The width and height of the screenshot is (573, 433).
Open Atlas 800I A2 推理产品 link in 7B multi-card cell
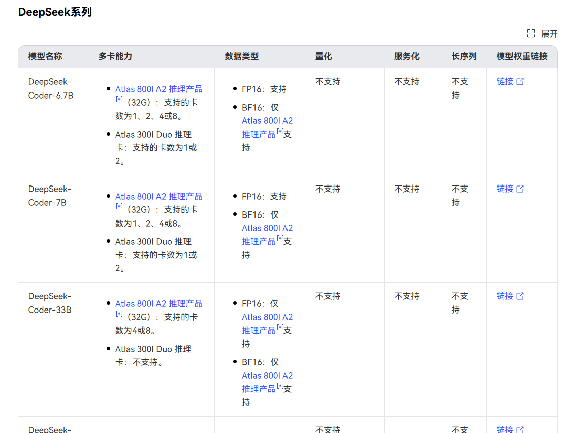[158, 196]
